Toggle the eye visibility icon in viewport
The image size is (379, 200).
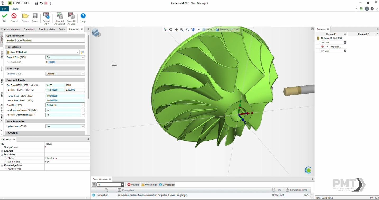pyautogui.click(x=198, y=29)
